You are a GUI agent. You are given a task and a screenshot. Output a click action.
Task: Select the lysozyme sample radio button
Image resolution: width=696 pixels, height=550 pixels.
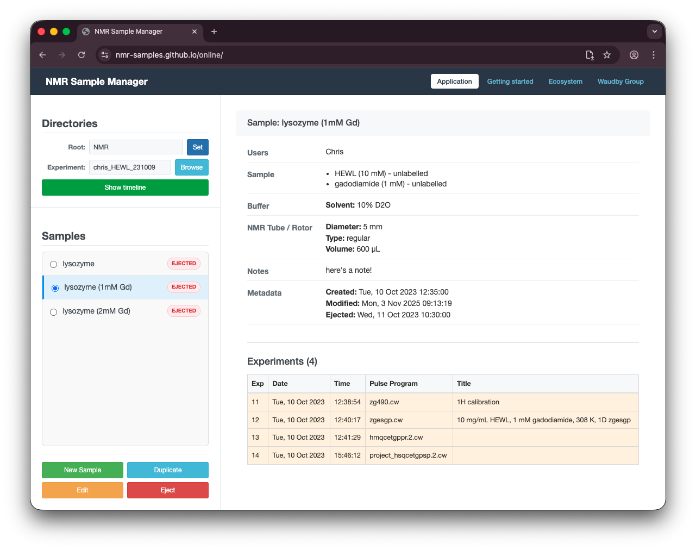53,264
